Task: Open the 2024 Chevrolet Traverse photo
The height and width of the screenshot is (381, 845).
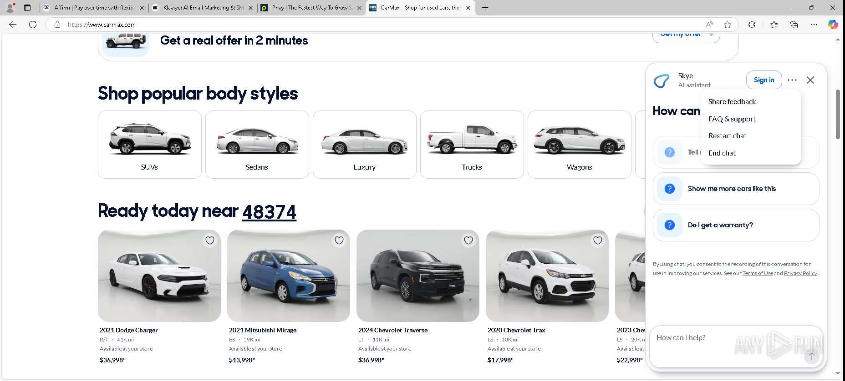Action: [x=418, y=276]
